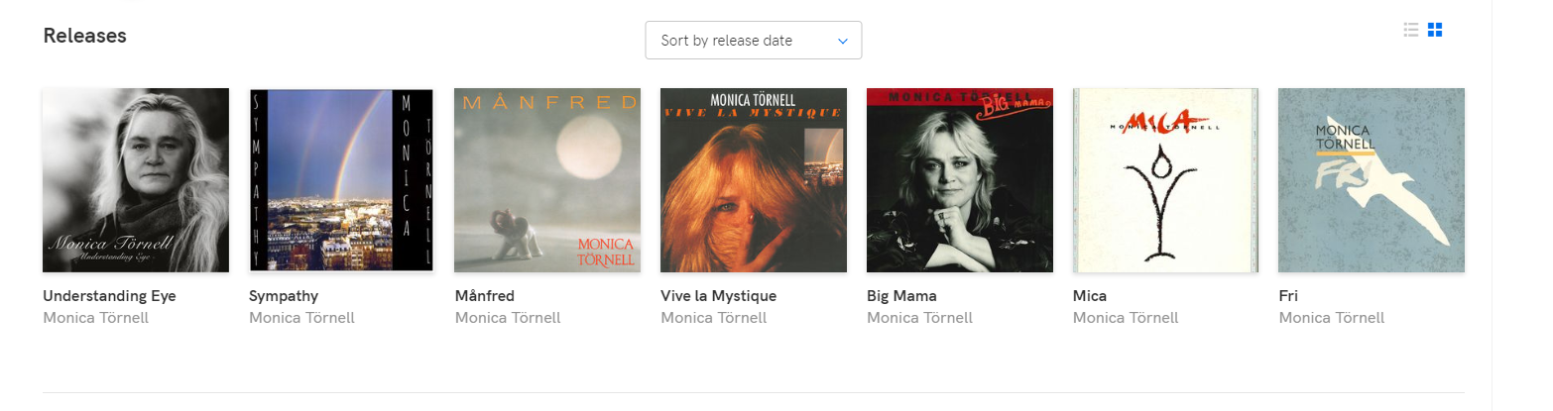Click the dropdown chevron arrow in sort box

pos(843,41)
